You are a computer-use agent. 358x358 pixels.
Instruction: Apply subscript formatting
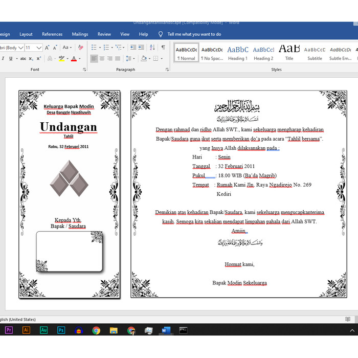tap(32, 59)
